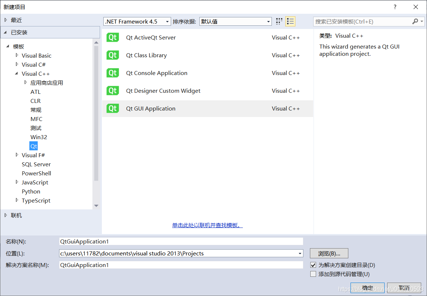The height and width of the screenshot is (296, 427).
Task: Collapse the 已安装 section
Action: (5, 32)
